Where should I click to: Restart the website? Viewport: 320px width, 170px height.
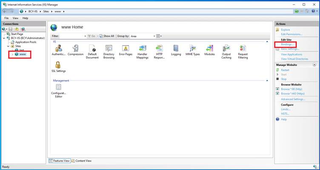(285, 70)
